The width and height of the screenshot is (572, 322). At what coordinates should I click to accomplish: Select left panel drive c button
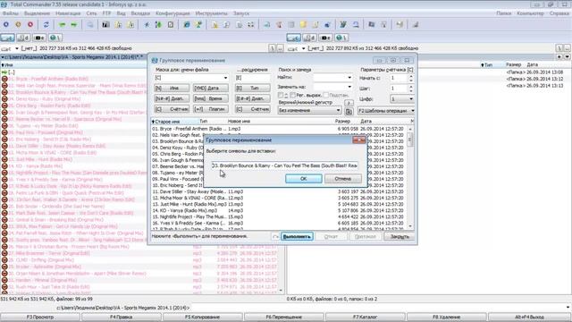pos(7,38)
